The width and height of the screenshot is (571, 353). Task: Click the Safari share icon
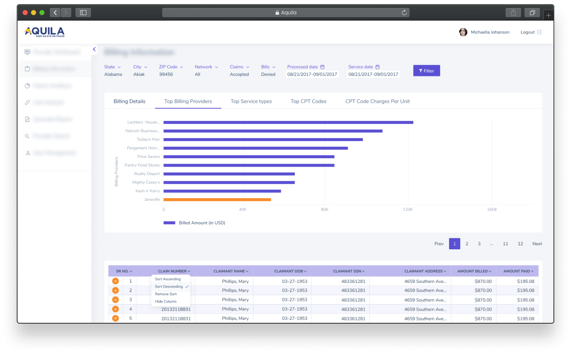click(x=513, y=13)
